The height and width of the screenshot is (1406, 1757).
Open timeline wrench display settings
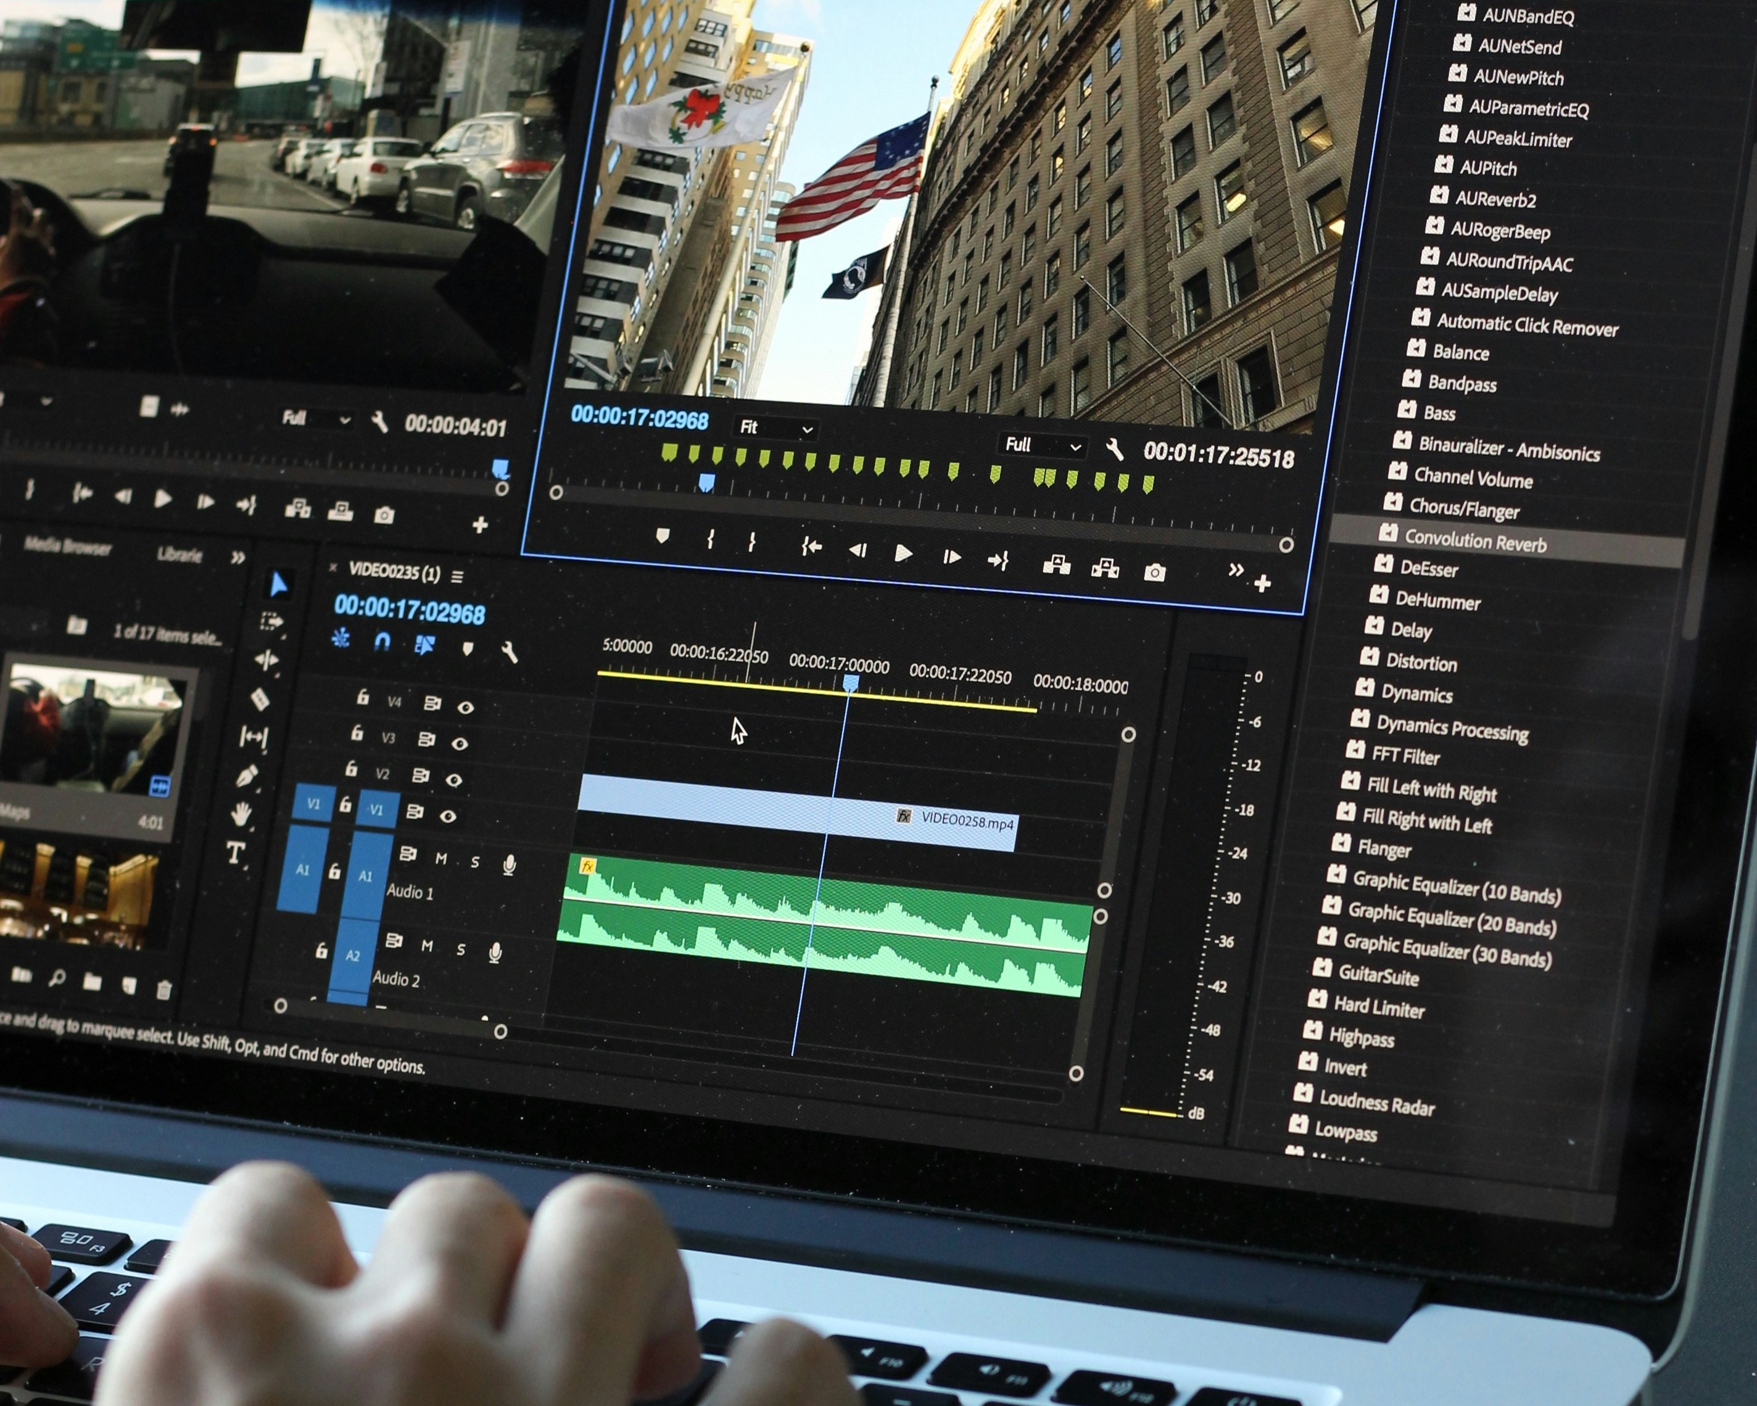pyautogui.click(x=508, y=651)
